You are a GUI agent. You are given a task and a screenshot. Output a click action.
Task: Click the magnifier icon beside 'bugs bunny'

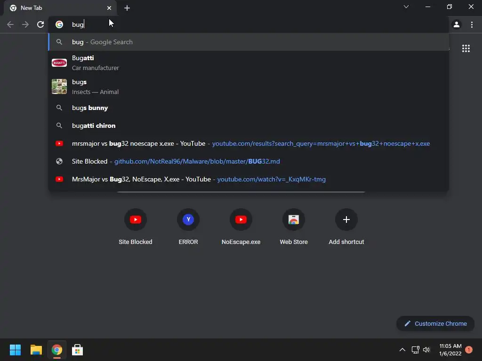click(59, 108)
